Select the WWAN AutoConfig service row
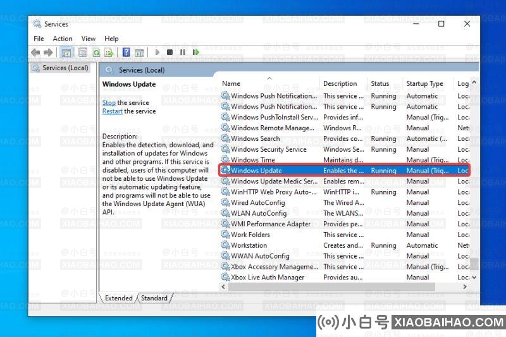506x337 pixels. [344, 255]
